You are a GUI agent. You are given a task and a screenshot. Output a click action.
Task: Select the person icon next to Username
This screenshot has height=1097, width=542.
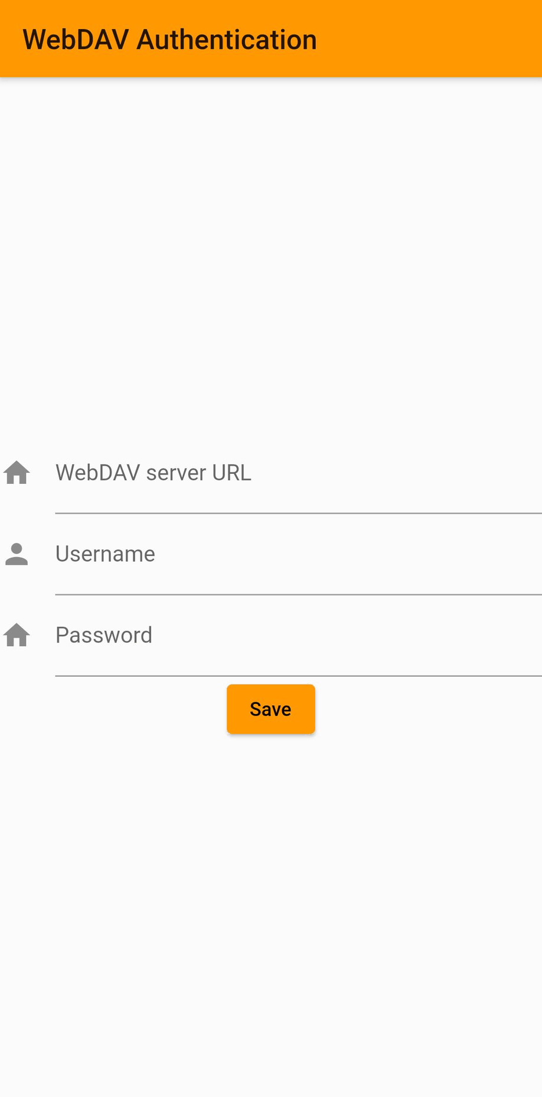point(17,554)
